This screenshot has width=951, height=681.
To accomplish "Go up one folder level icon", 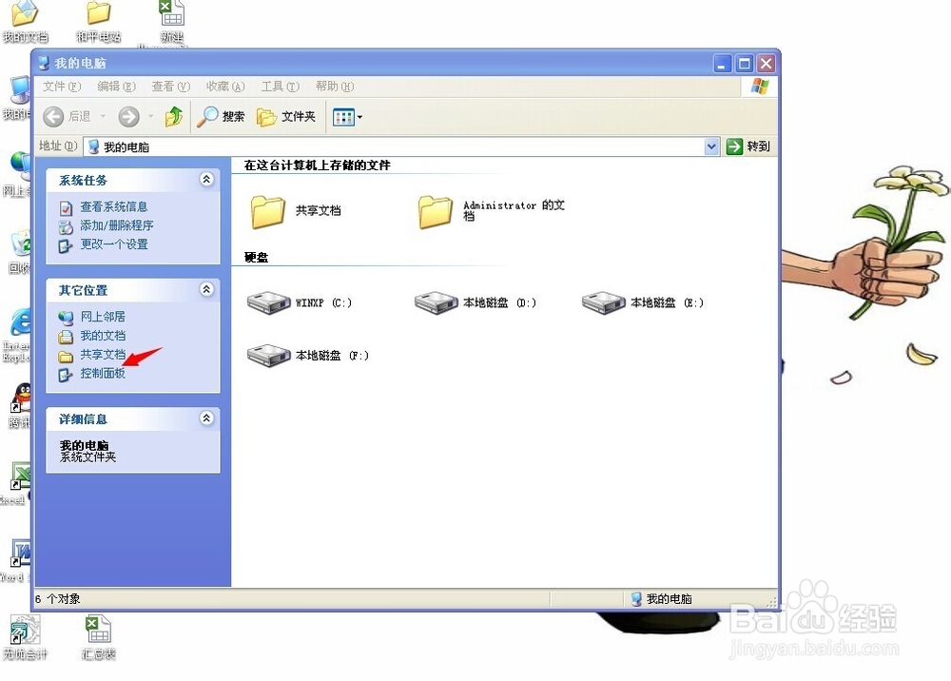I will pos(174,116).
